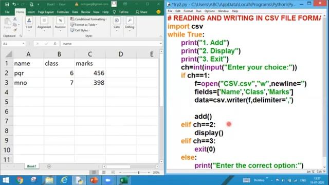Undo the last action in Excel
The image size is (329, 185).
click(x=14, y=4)
